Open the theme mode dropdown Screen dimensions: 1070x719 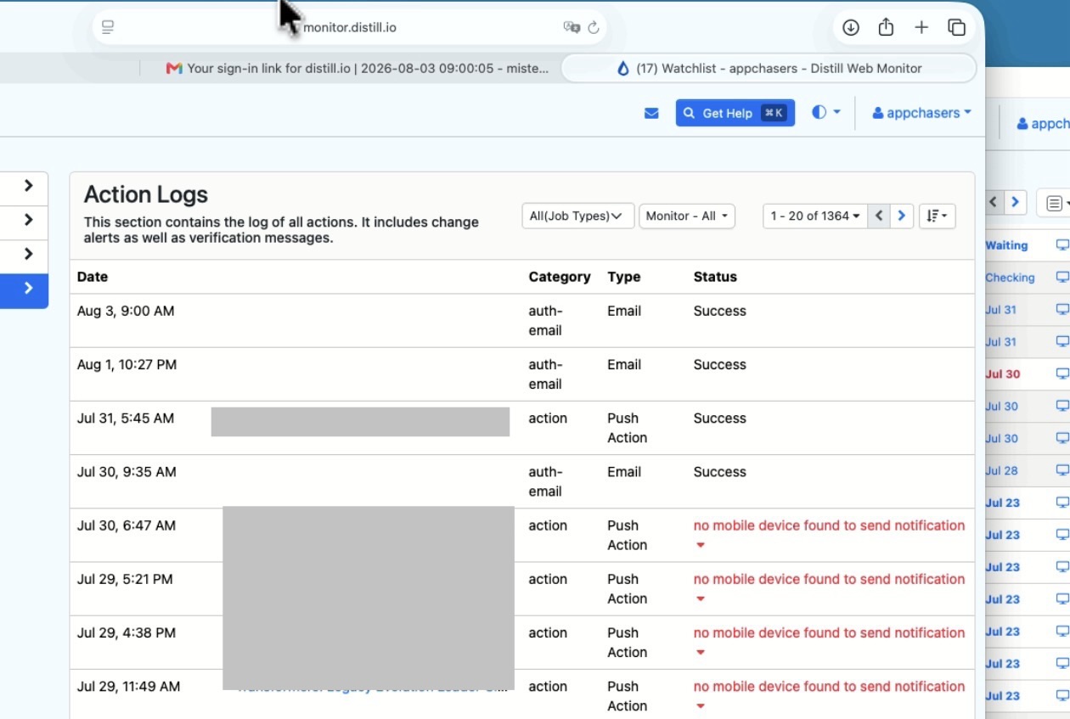point(826,112)
